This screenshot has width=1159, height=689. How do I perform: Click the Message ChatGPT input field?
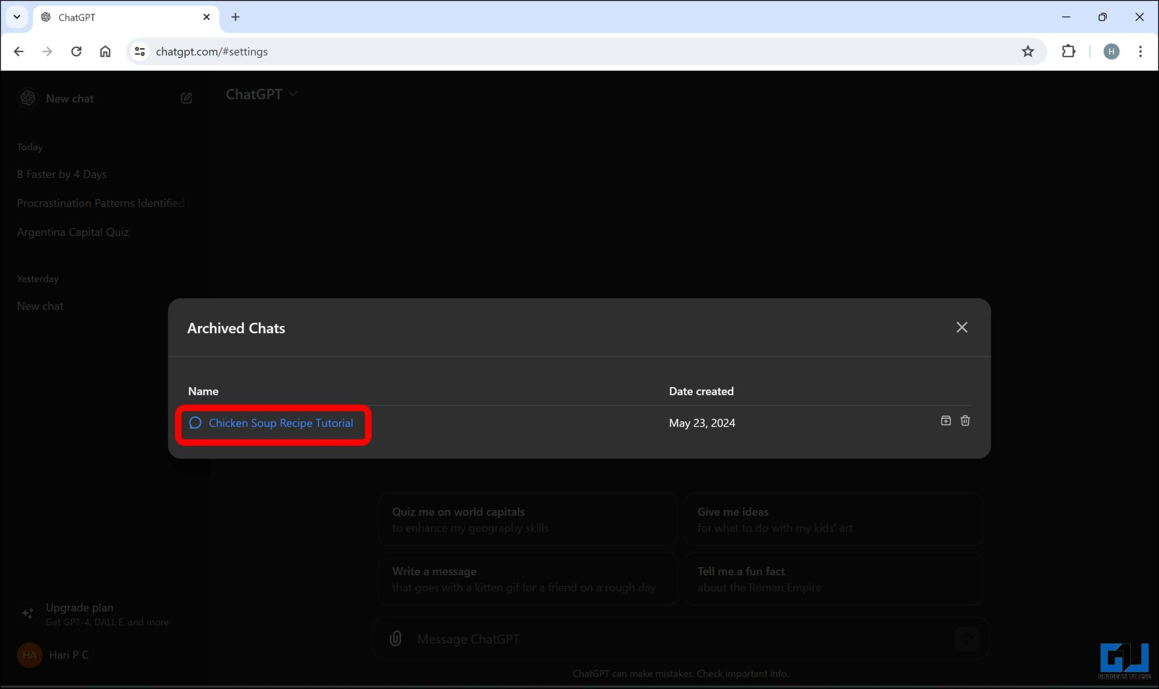[x=623, y=638]
